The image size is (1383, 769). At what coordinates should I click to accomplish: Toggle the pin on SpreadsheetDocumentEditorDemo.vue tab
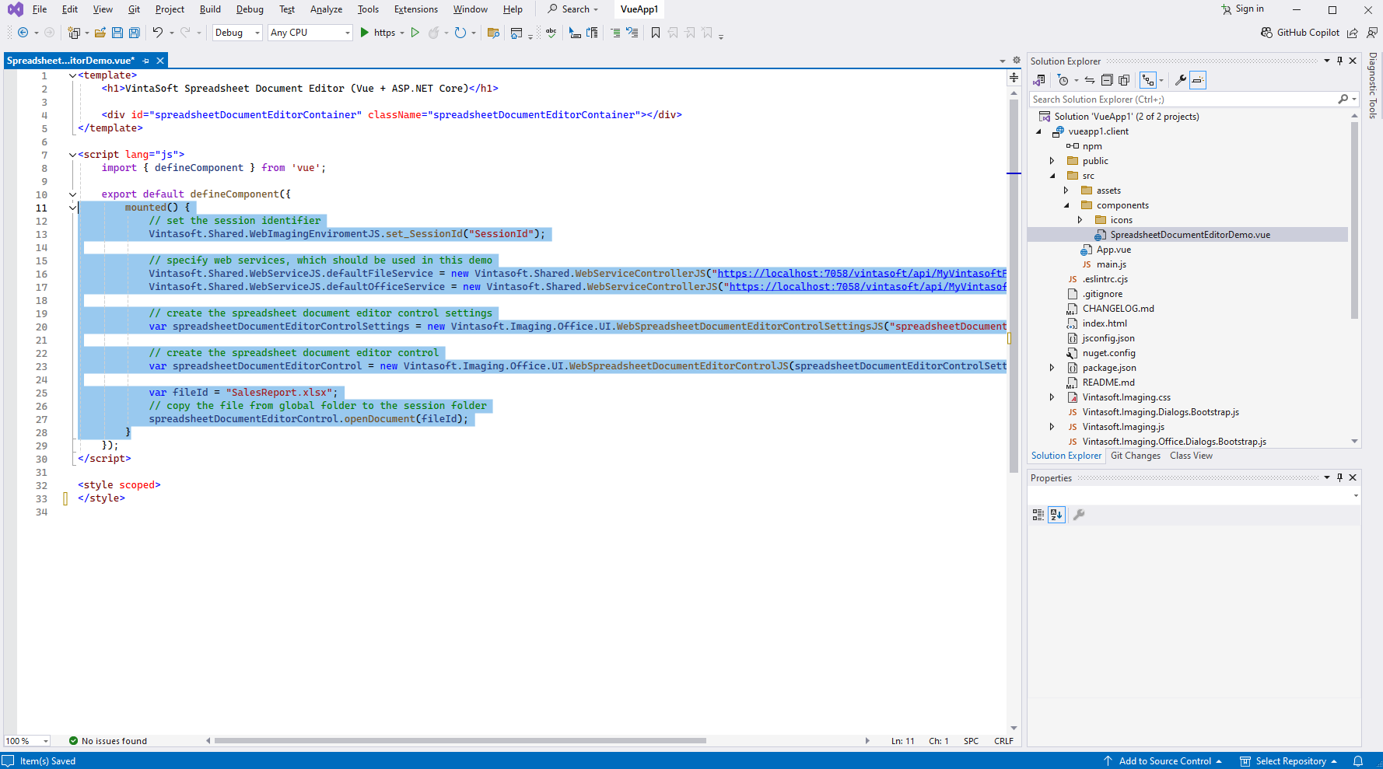(x=146, y=61)
